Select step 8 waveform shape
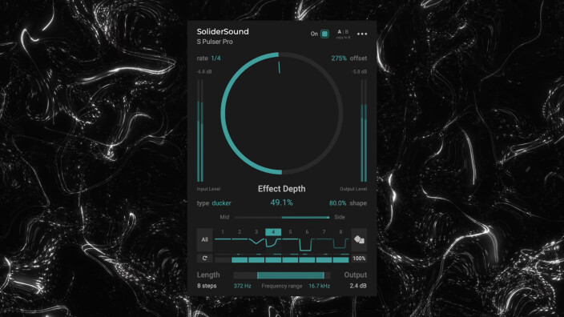564x317 pixels. tap(340, 243)
